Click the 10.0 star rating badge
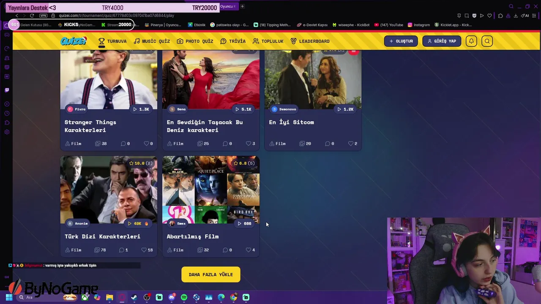Viewport: 541px width, 304px height. coord(141,163)
